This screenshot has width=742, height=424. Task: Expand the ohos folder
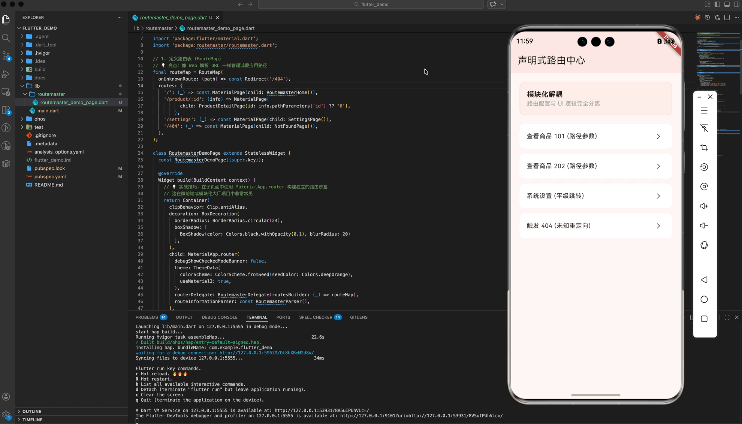pos(40,119)
